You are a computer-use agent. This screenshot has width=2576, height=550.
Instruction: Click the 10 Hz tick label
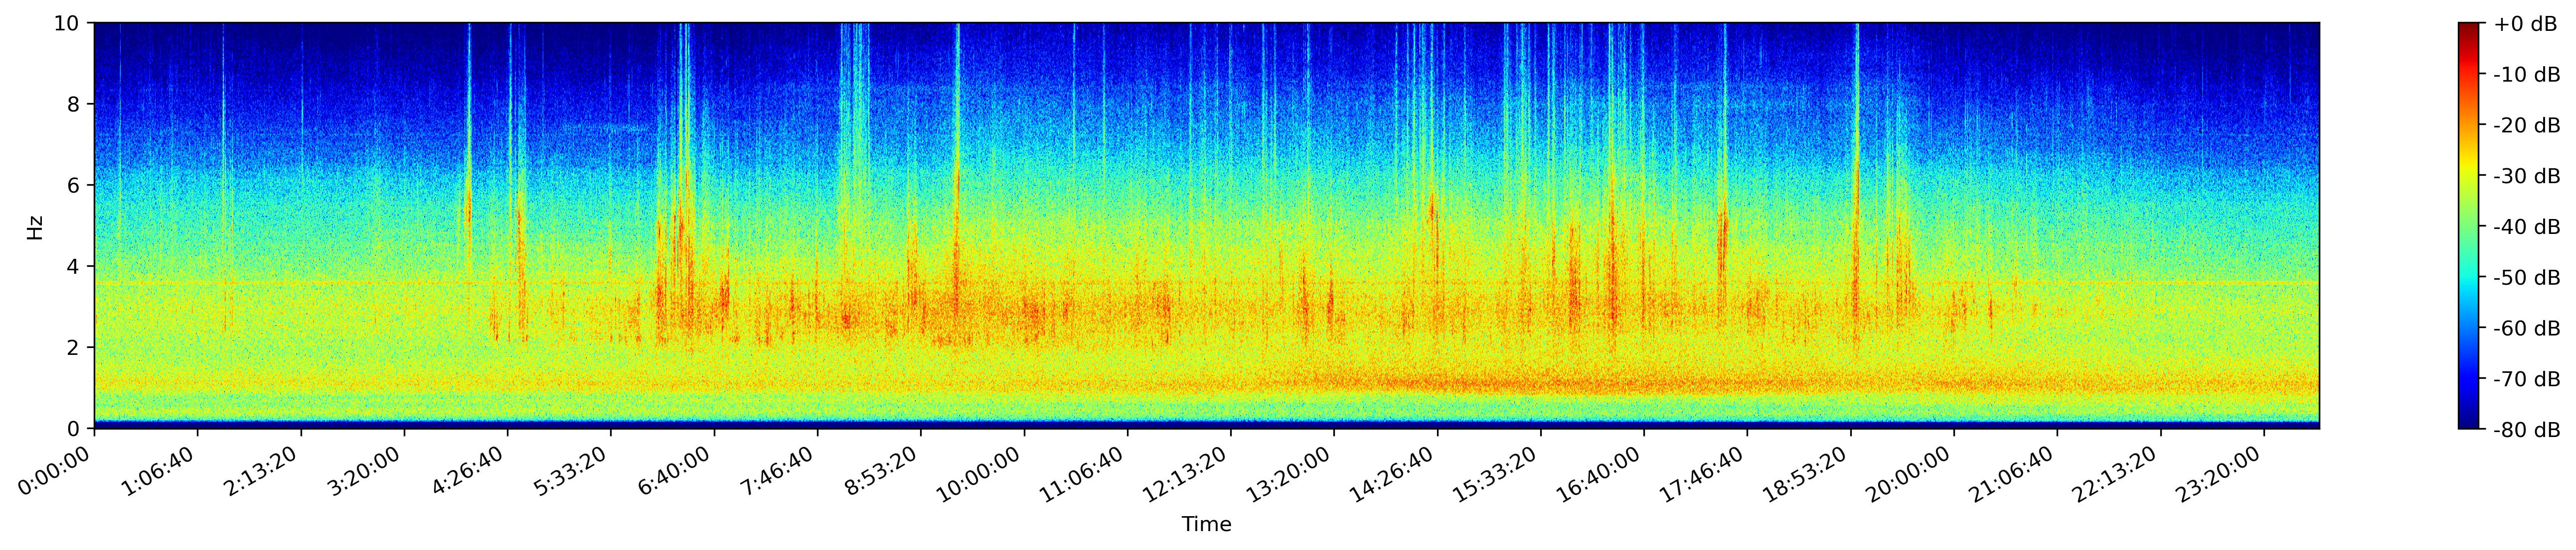[66, 23]
